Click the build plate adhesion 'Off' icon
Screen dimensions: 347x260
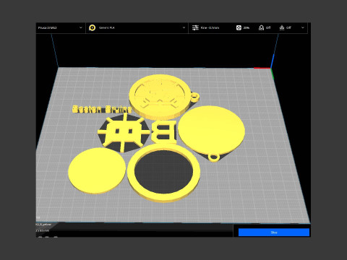pyautogui.click(x=282, y=27)
